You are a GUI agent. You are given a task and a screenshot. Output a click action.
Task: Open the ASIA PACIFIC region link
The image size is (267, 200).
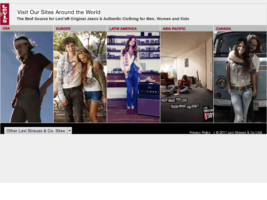[174, 29]
